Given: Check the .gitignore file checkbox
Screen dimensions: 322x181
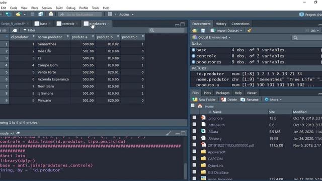Looking at the screenshot, I should pos(194,118).
